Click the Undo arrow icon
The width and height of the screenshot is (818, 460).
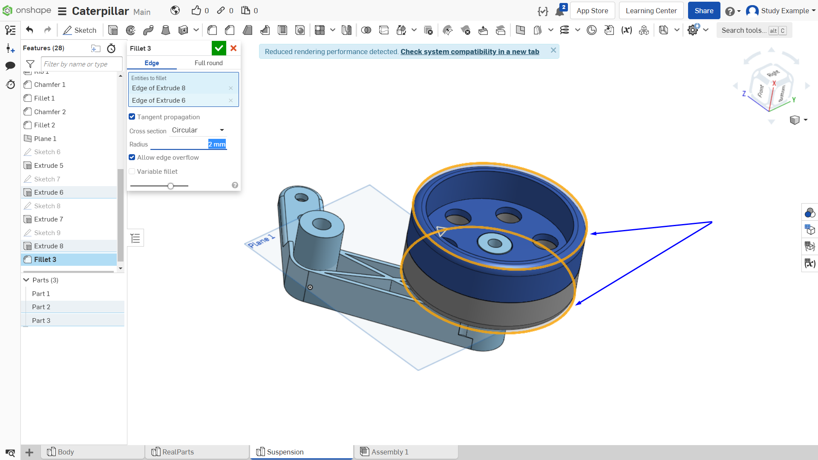pyautogui.click(x=29, y=30)
